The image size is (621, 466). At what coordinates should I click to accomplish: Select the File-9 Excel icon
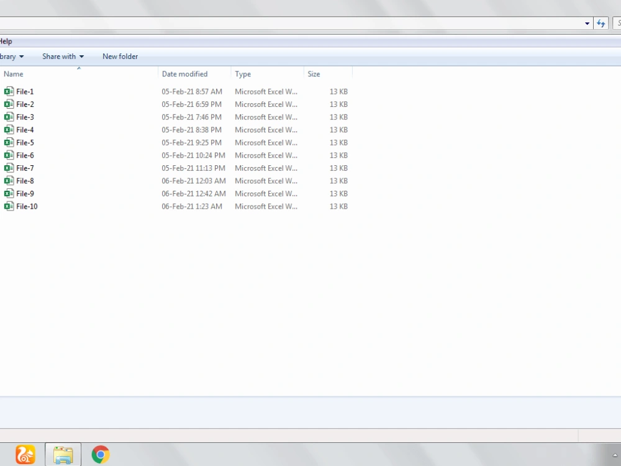tap(9, 193)
